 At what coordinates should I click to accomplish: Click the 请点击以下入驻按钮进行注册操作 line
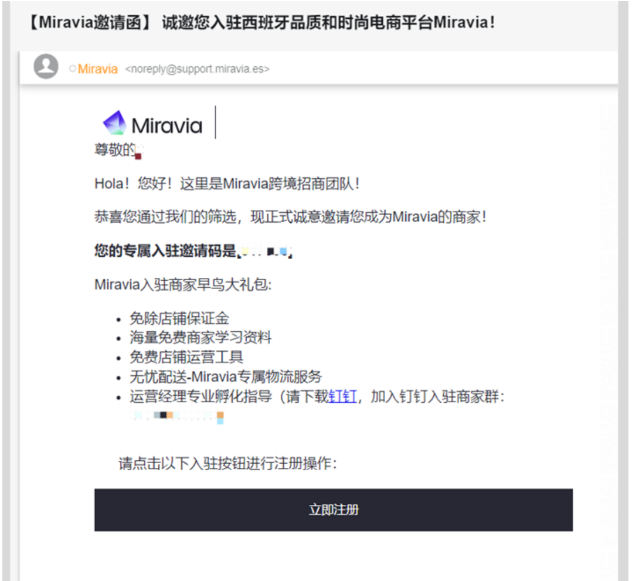(x=227, y=464)
